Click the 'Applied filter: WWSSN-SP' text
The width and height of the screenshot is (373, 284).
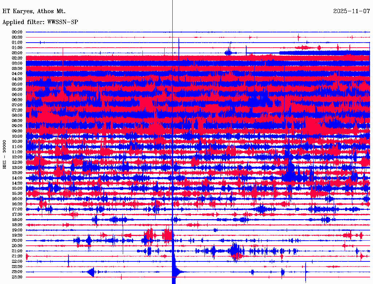point(40,22)
